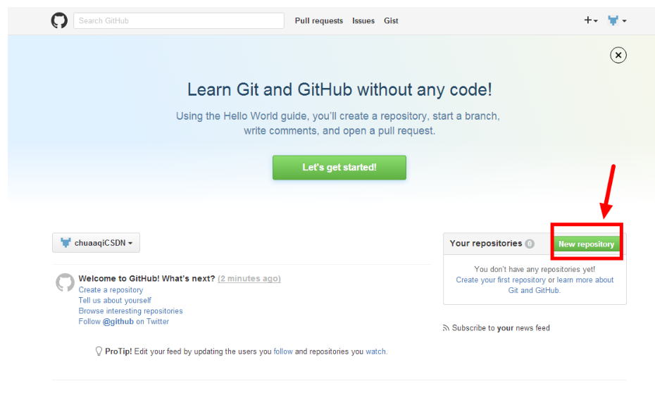Go to Gist from header

pyautogui.click(x=391, y=21)
